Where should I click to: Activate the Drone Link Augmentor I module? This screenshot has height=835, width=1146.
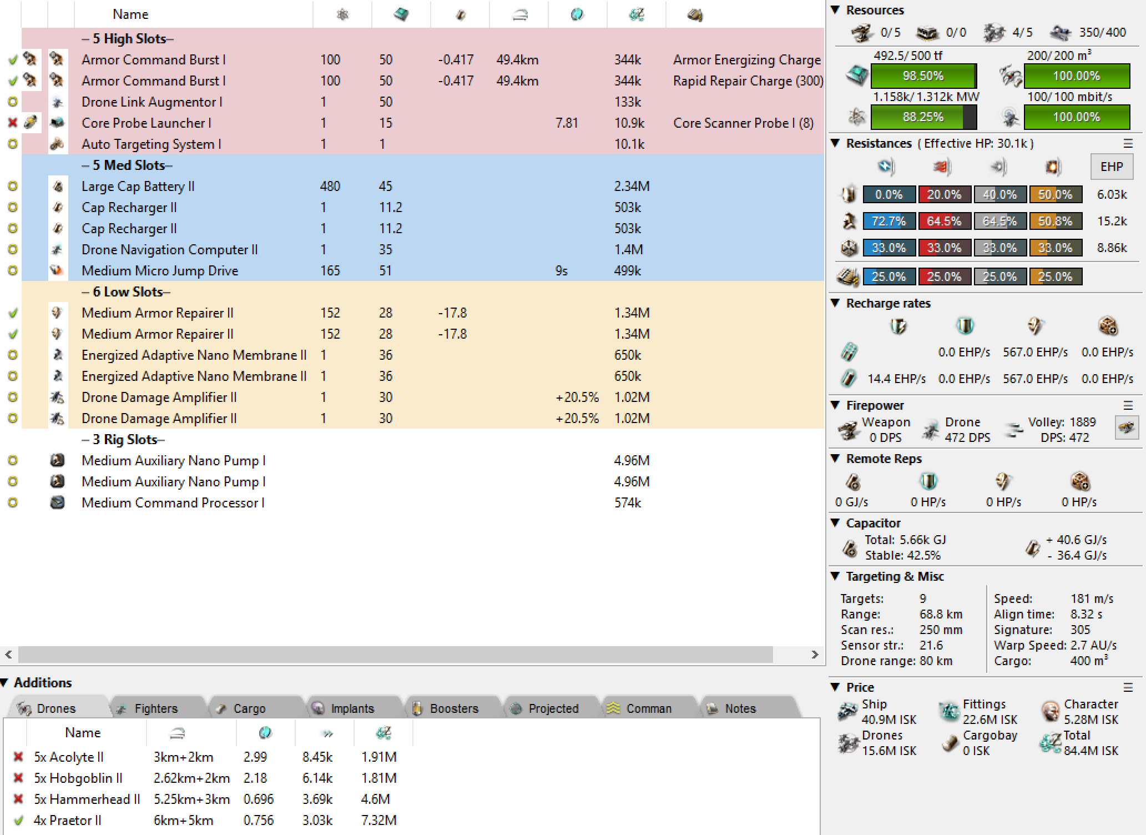13,102
